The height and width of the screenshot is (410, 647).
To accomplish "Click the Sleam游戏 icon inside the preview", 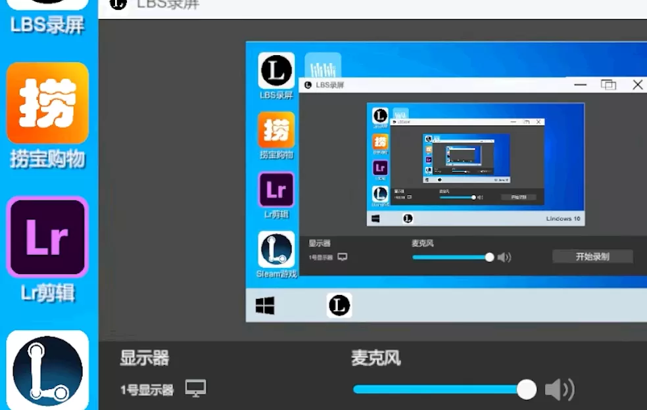I will [276, 249].
